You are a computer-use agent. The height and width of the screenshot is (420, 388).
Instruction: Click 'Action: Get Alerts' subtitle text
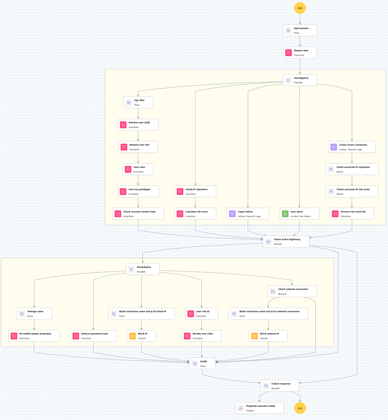(x=301, y=216)
